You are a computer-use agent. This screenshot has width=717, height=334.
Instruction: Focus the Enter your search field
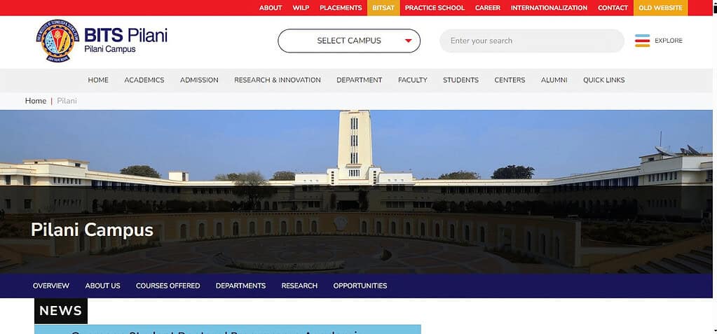(532, 41)
